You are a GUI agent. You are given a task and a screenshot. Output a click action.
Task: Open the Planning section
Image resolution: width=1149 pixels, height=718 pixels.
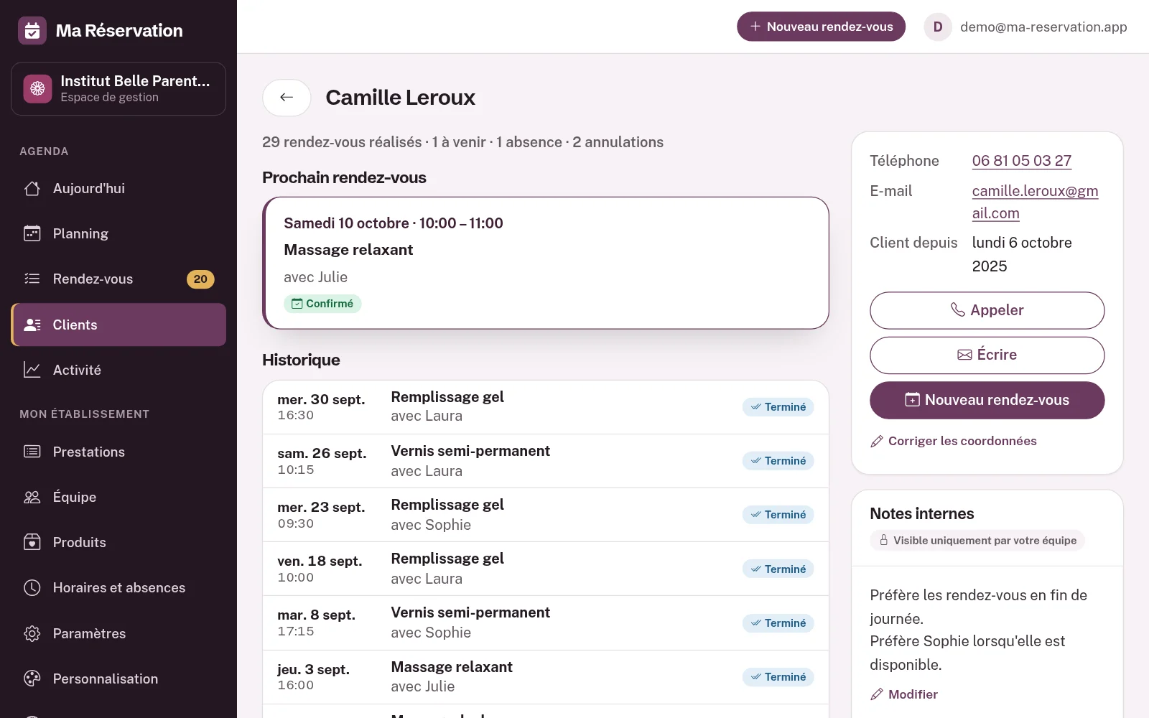118,233
